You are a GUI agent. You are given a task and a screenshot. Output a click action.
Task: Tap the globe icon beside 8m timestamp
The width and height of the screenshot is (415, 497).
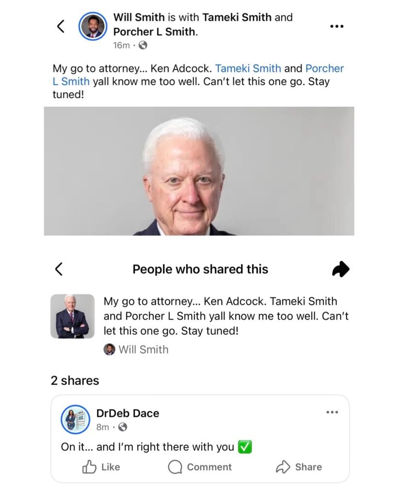click(x=123, y=427)
